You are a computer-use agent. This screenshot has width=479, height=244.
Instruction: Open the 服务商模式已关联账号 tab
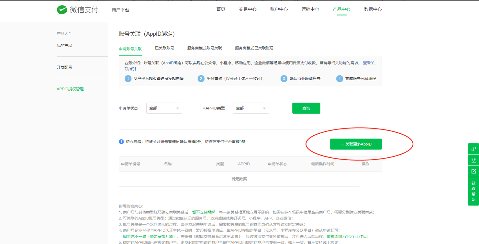coord(254,48)
